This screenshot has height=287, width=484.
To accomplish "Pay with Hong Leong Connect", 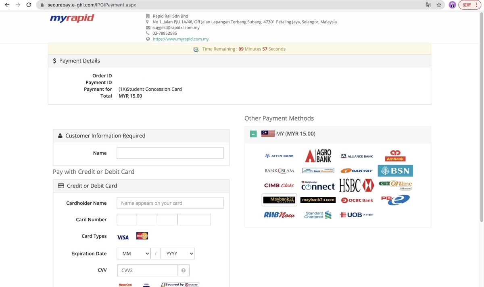I will [318, 185].
